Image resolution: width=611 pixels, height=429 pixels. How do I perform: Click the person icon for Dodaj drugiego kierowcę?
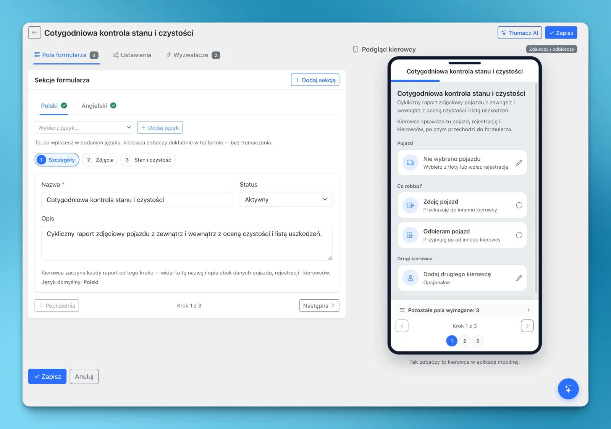click(x=410, y=278)
